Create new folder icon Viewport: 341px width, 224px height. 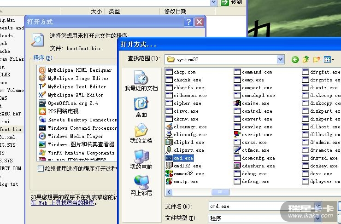point(317,59)
